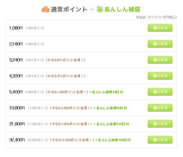Select the 通常ポイント heading text
Image resolution: width=183 pixels, height=157 pixels.
(69, 9)
